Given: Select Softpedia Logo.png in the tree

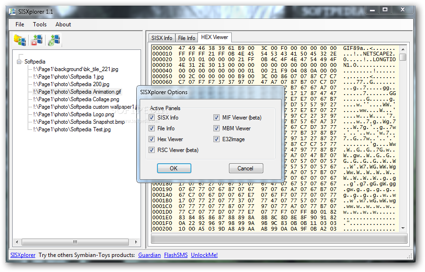Looking at the screenshot, I should [x=73, y=114].
